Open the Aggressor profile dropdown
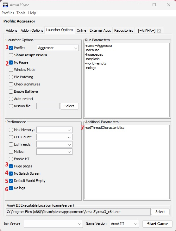Viewport: 176px width, 231px height. point(58,48)
